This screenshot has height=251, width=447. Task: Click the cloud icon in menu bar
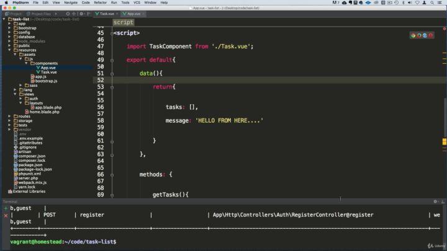click(x=344, y=2)
